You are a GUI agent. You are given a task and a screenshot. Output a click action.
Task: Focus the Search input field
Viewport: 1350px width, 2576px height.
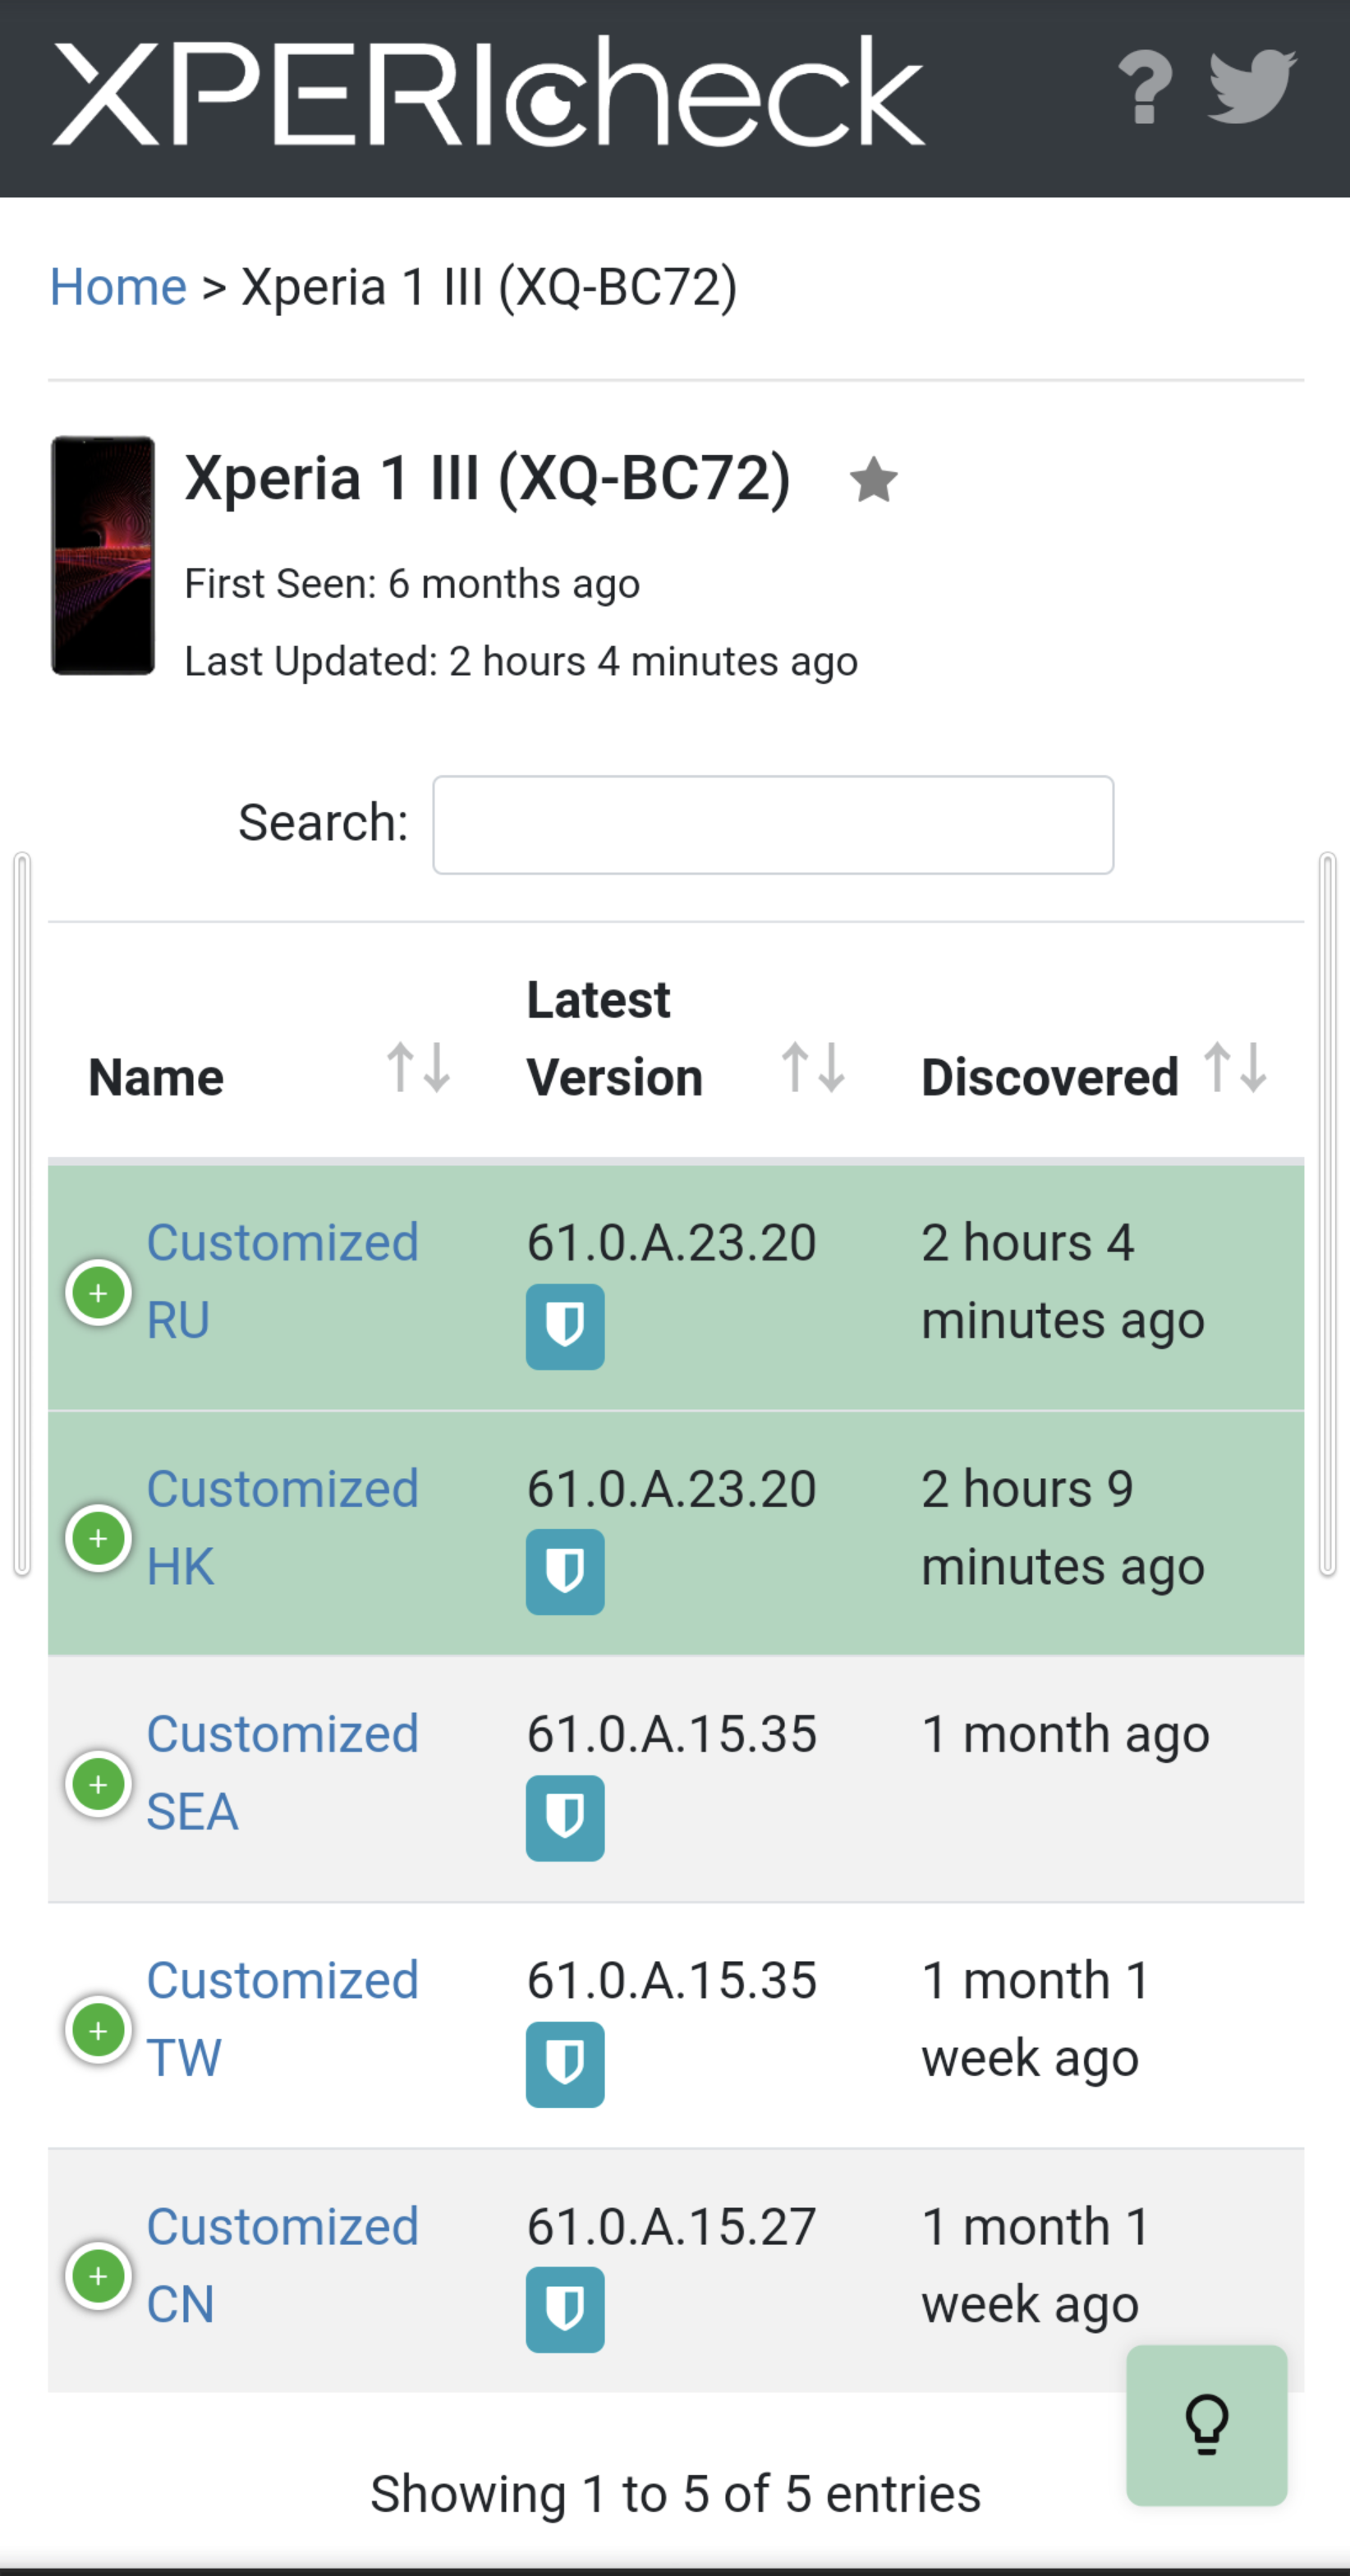(773, 825)
